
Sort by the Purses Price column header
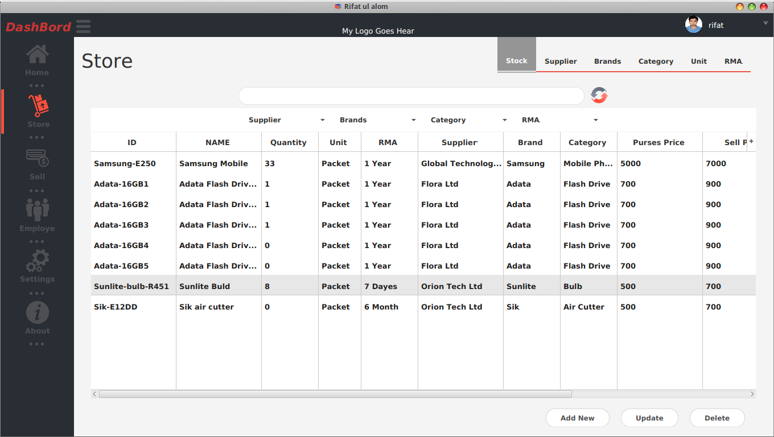(660, 142)
